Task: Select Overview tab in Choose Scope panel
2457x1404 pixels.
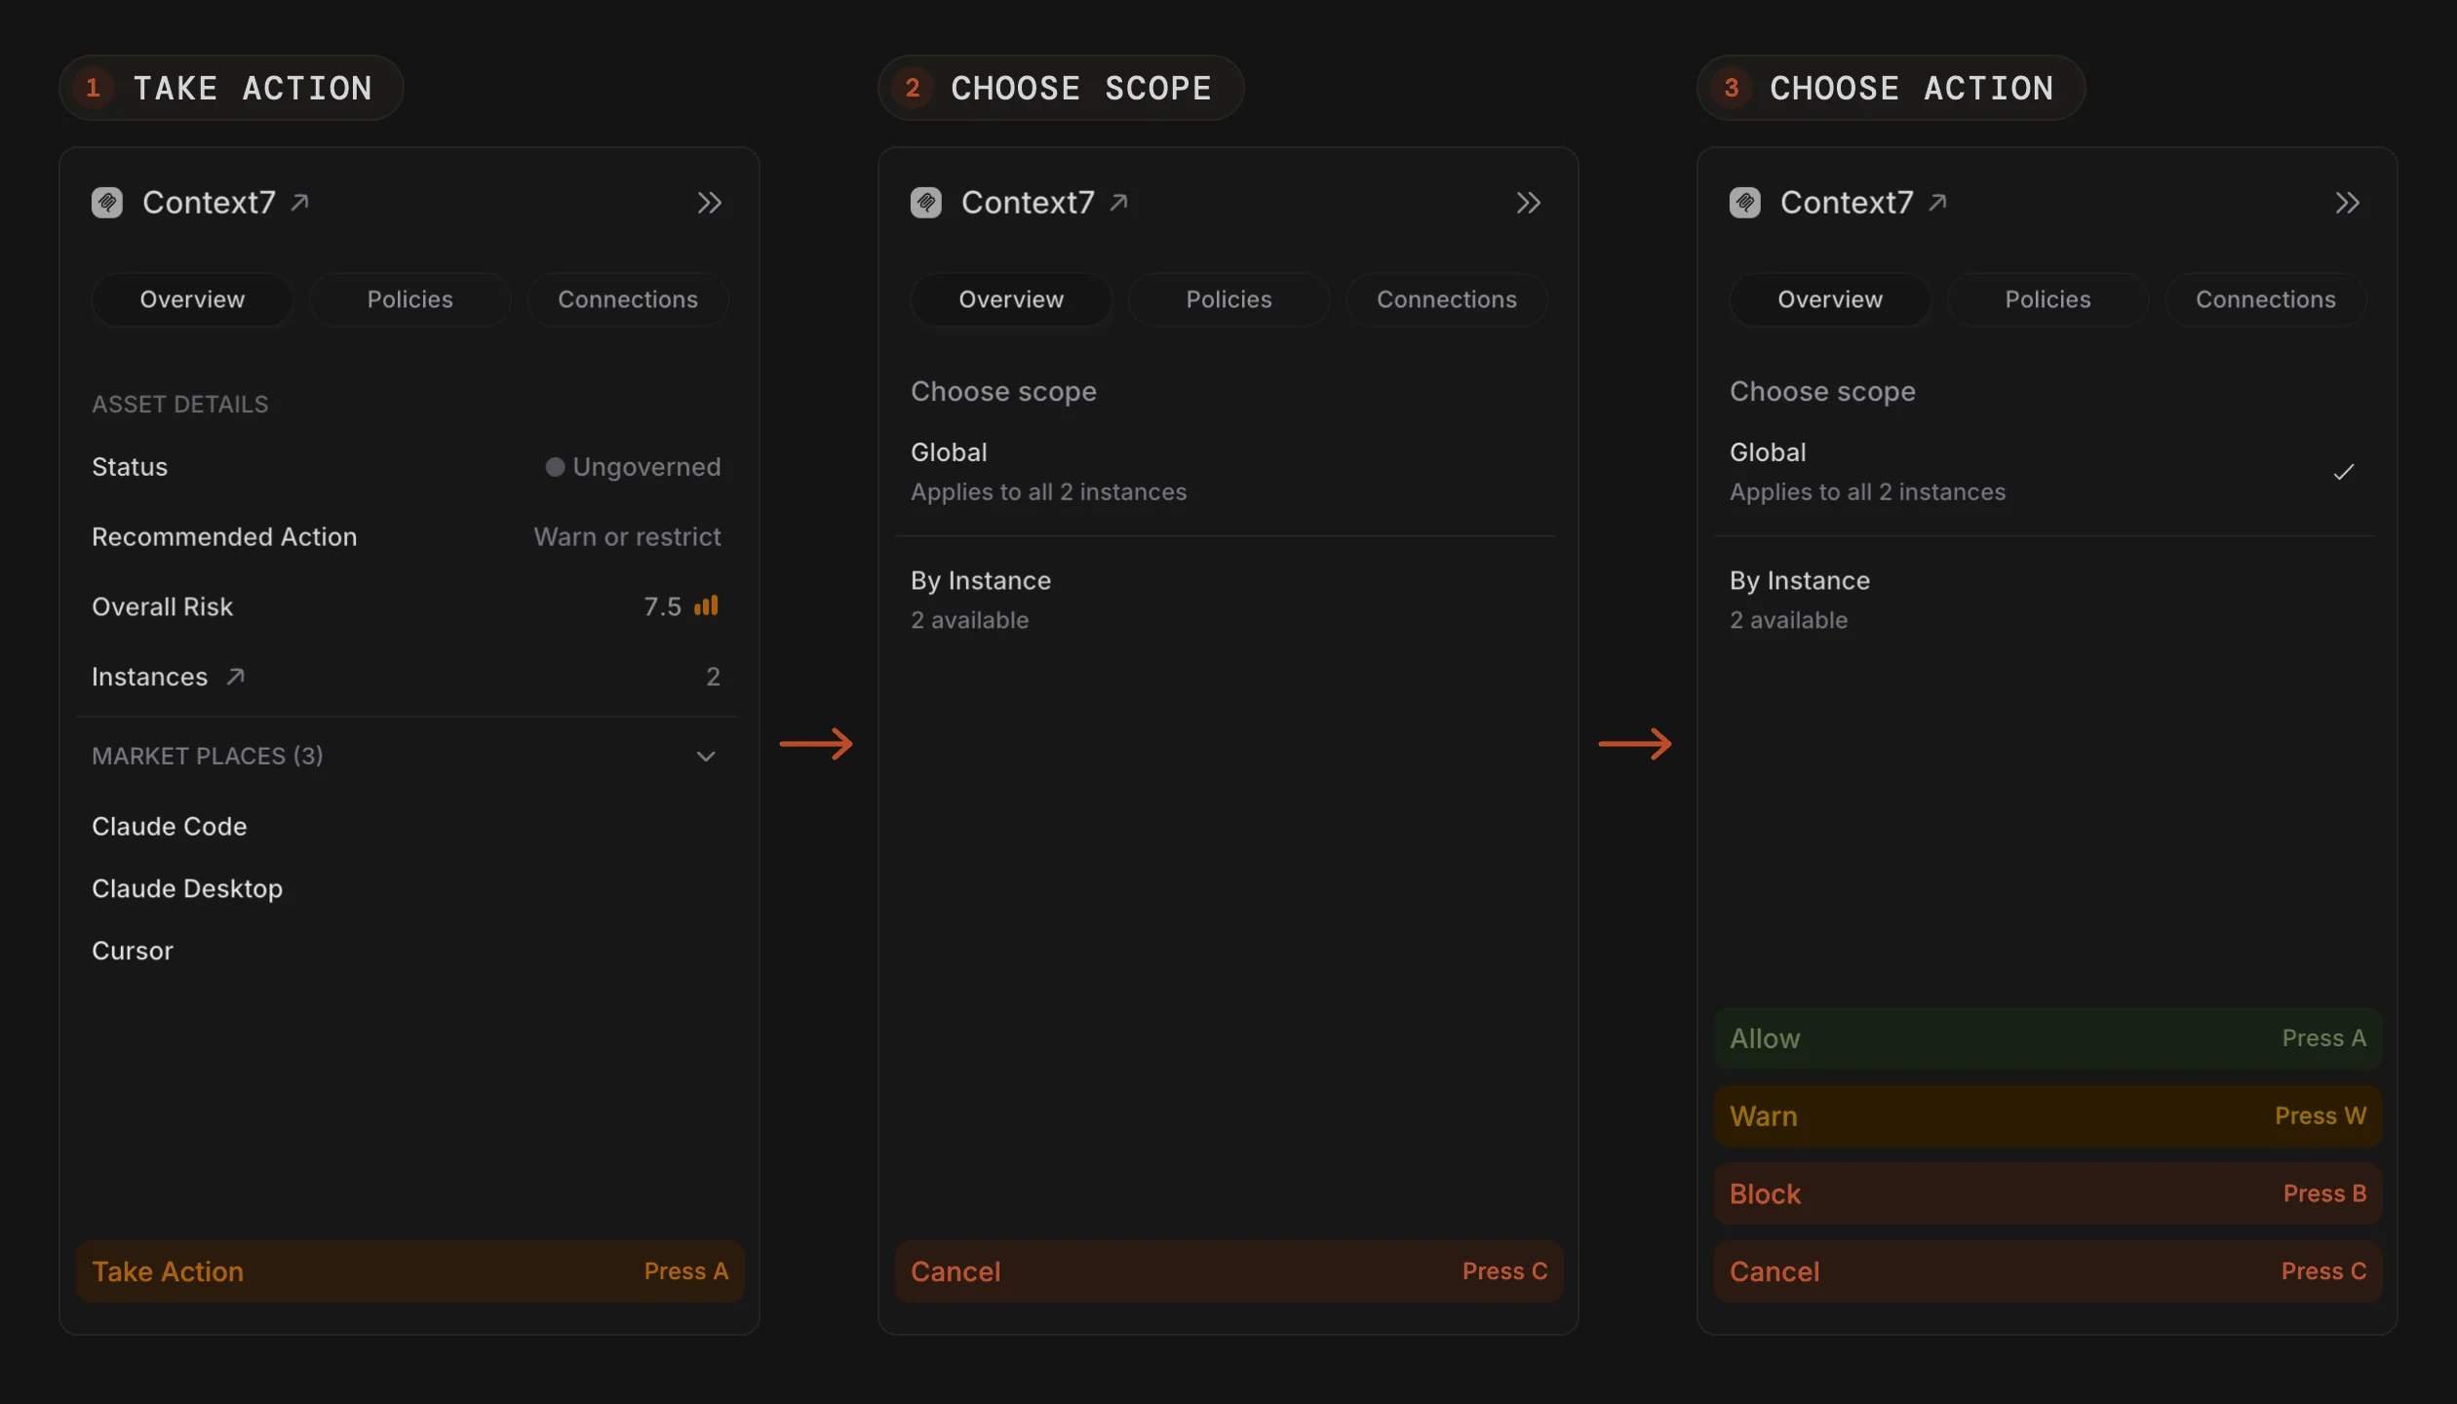Action: (x=1011, y=299)
